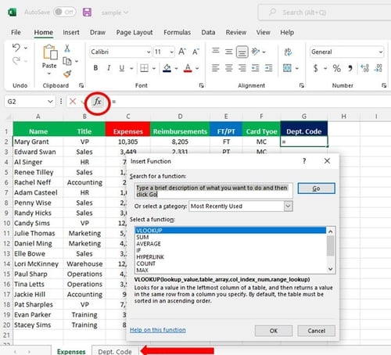Click the Undo arrow icon

[x=16, y=48]
